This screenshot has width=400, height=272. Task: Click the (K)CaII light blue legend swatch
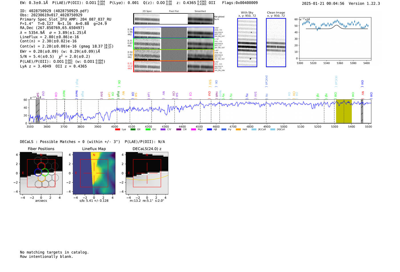(x=254, y=129)
